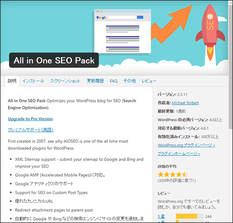Open the その他 tab
Viewport: 233px width, 223px height.
130,81
